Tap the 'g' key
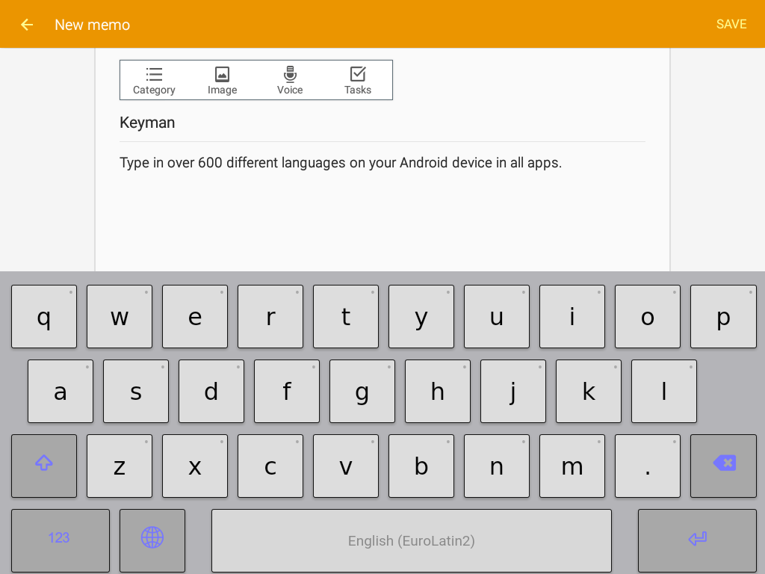 coord(362,391)
